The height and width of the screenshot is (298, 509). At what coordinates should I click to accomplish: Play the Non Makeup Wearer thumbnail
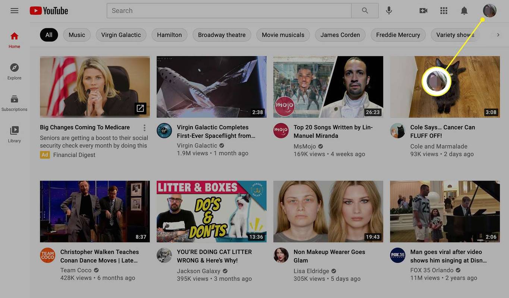(328, 212)
